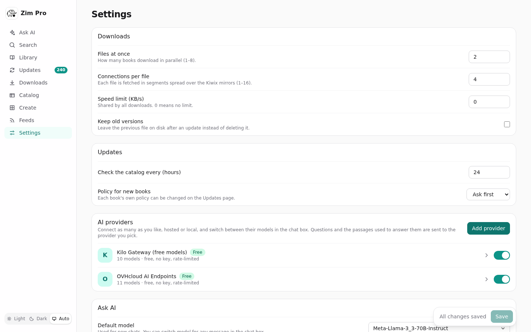
Task: Click the moon icon for Dark theme
Action: click(x=32, y=319)
